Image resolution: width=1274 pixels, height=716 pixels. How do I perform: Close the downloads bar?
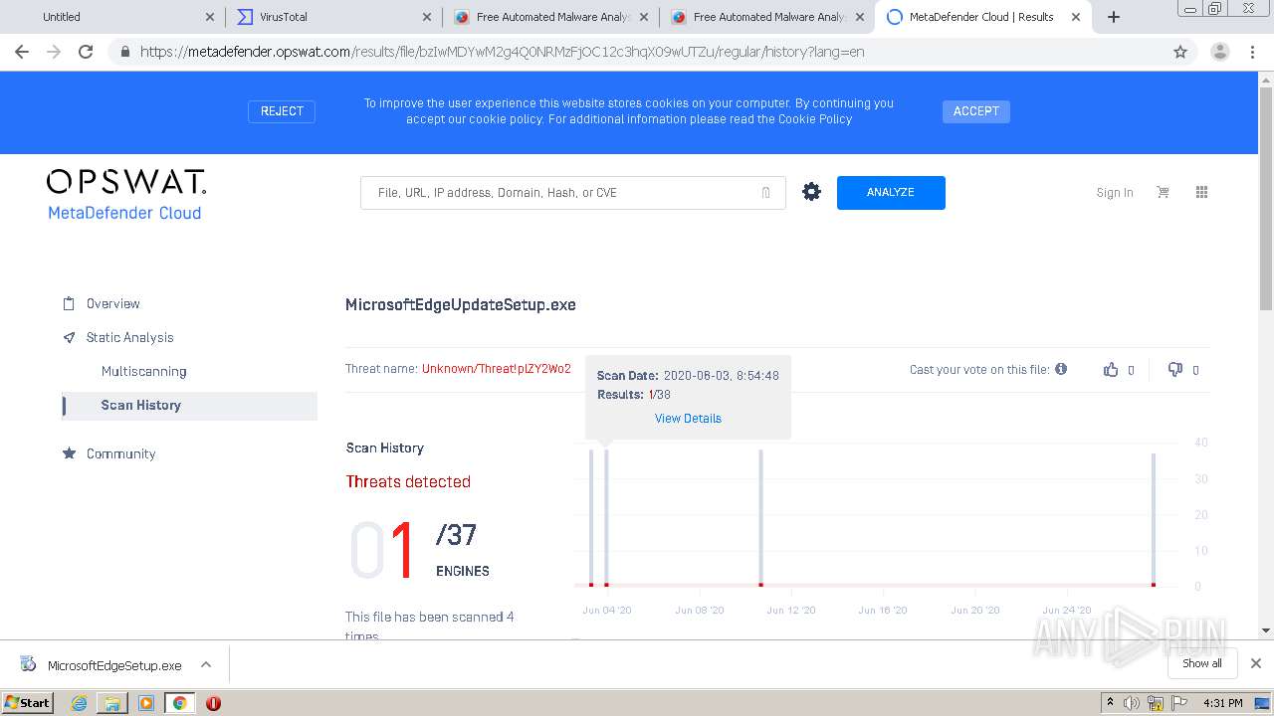(x=1256, y=663)
